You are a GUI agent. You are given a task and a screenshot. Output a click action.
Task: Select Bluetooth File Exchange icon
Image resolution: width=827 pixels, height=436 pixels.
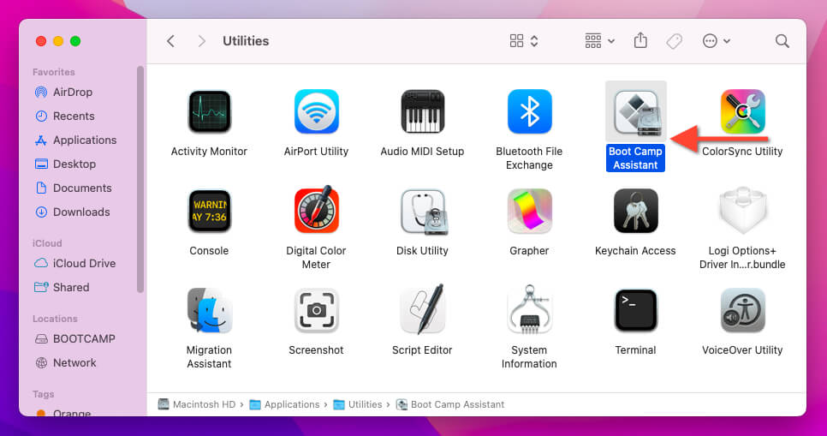[x=530, y=111]
